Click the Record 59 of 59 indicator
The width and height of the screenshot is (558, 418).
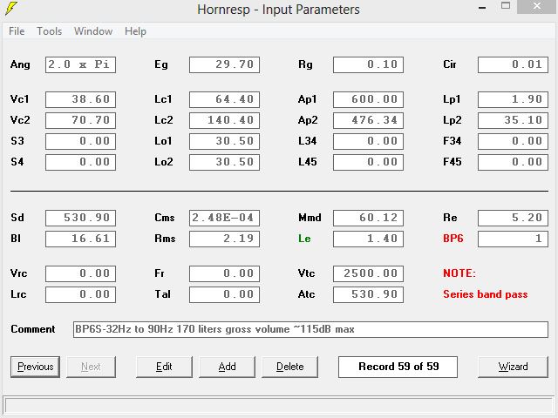point(398,367)
